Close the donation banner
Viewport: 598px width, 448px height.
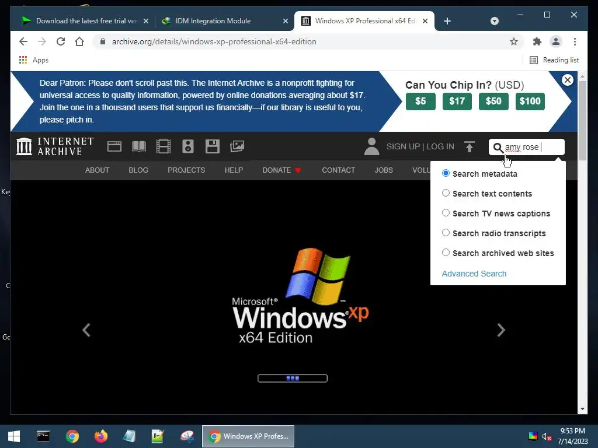click(x=568, y=80)
